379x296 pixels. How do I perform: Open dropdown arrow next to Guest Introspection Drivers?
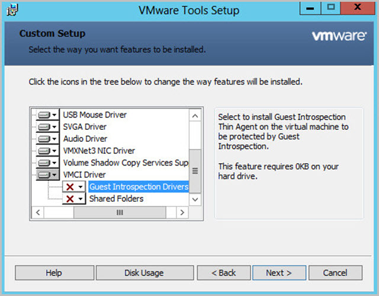(81, 187)
